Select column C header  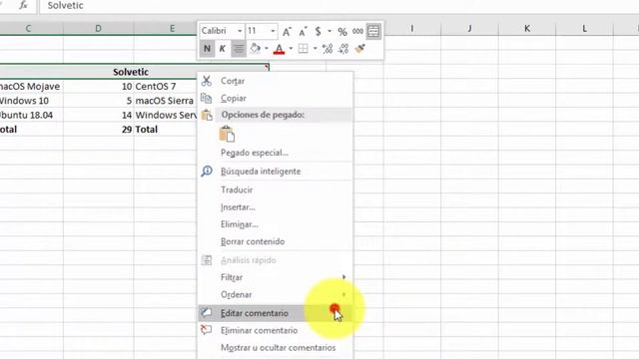[x=28, y=28]
